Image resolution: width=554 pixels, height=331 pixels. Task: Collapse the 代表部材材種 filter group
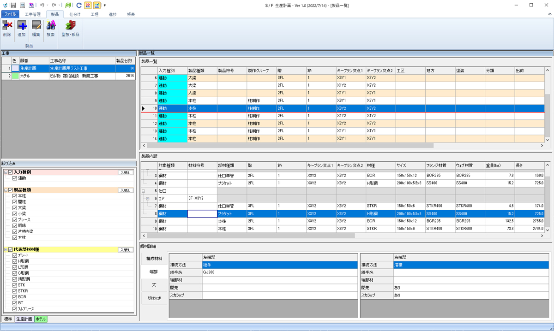pos(5,249)
